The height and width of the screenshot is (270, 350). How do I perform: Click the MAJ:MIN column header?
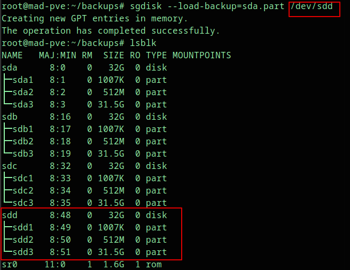[58, 56]
